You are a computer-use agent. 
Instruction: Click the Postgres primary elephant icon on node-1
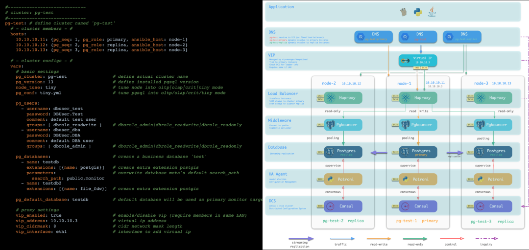405,152
